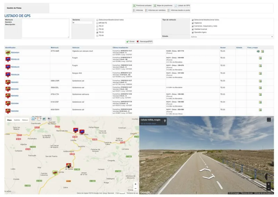Click snowplow marker near Jarque on map
The height and width of the screenshot is (197, 278).
(68, 166)
